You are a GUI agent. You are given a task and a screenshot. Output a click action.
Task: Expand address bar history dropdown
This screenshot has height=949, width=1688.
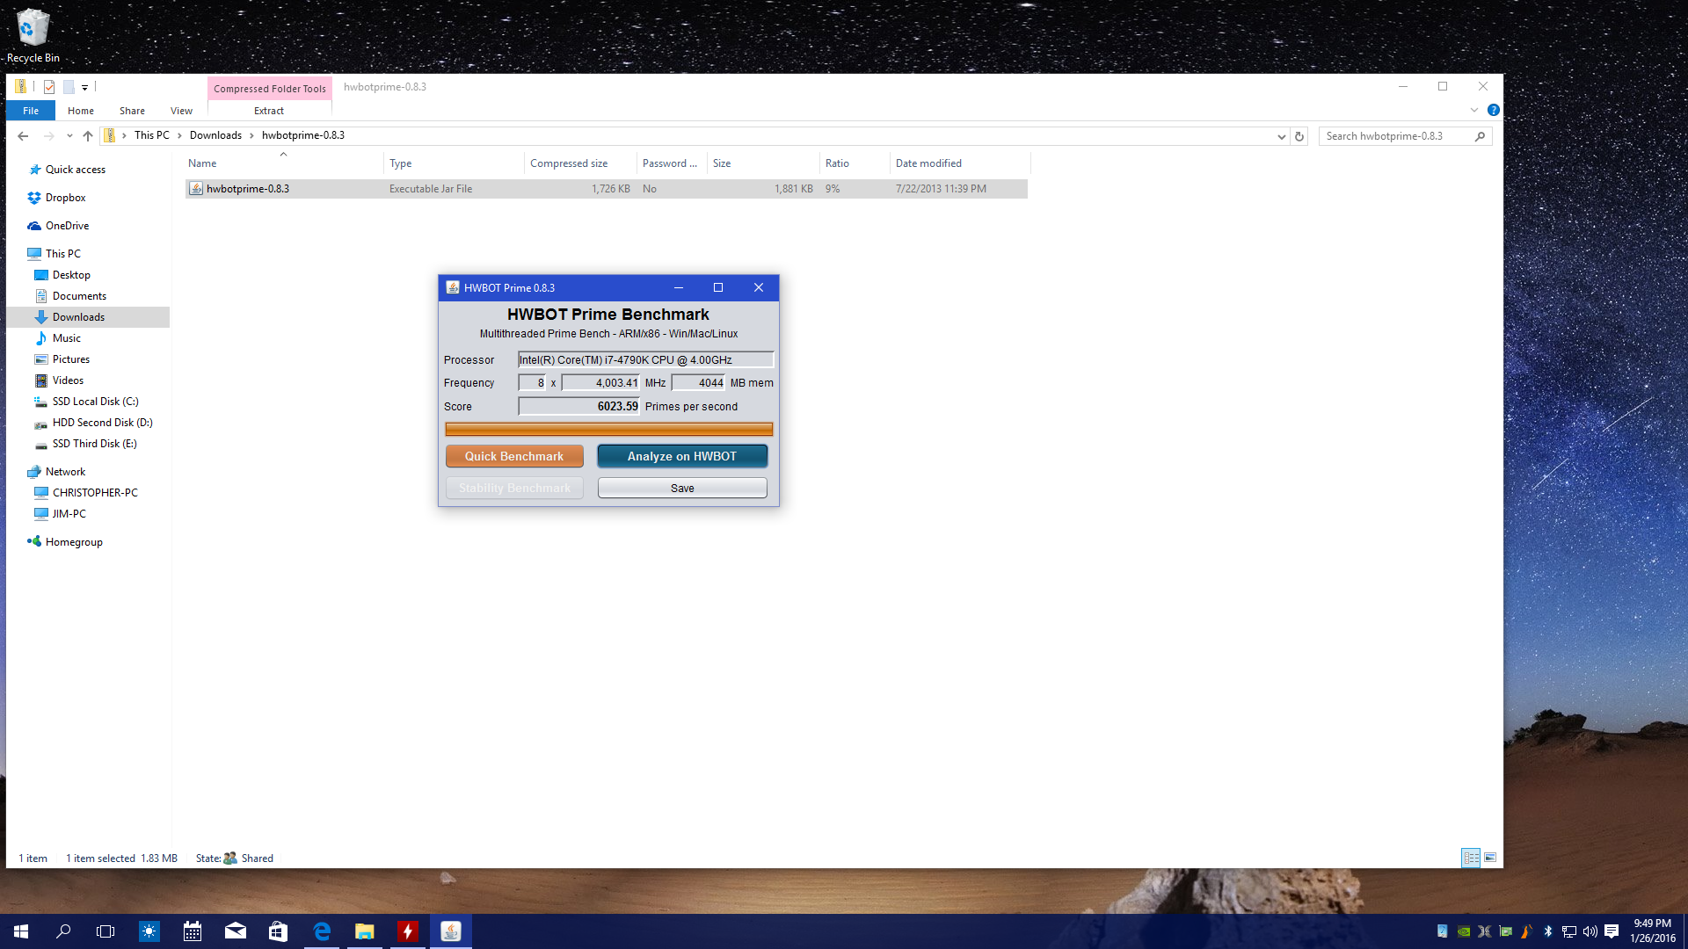coord(1281,136)
